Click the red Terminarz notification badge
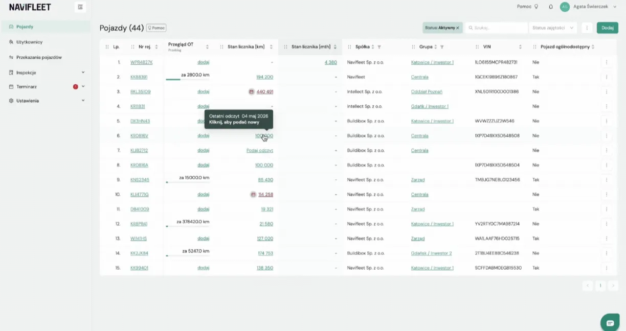The height and width of the screenshot is (331, 626). pos(76,87)
